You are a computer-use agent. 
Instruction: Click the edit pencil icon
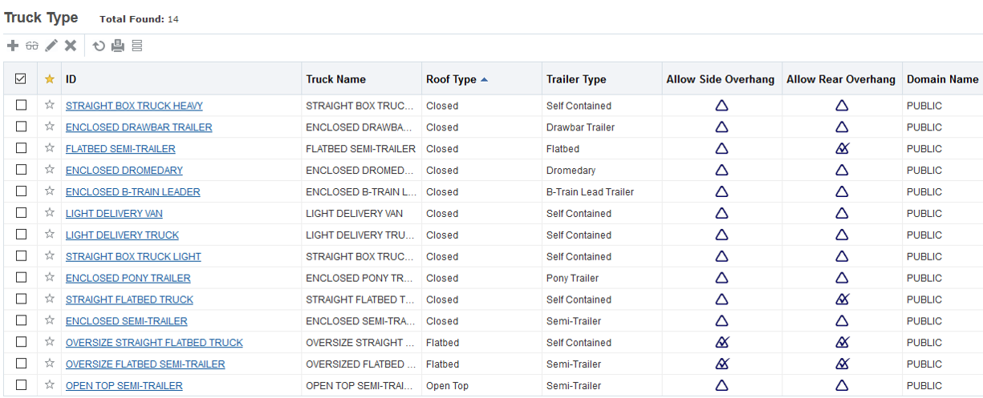tap(51, 46)
